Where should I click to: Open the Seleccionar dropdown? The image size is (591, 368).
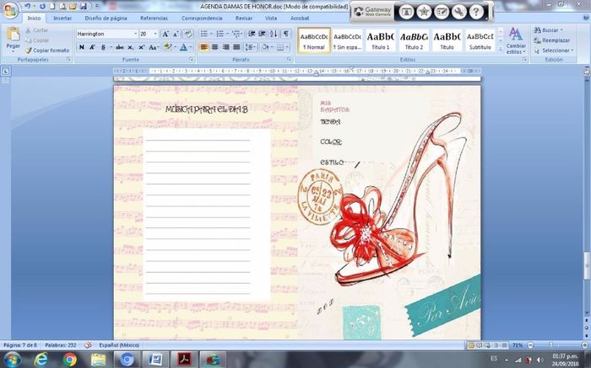[554, 51]
